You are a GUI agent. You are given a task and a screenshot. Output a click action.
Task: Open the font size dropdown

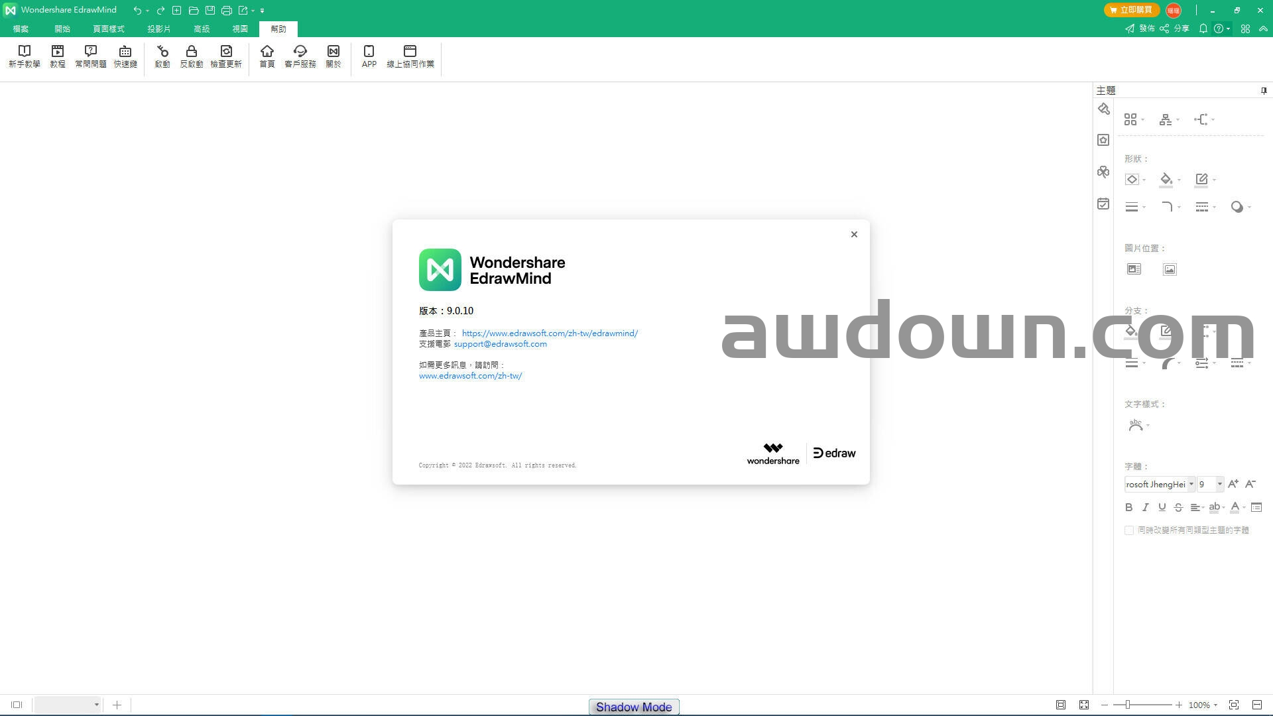click(1219, 484)
